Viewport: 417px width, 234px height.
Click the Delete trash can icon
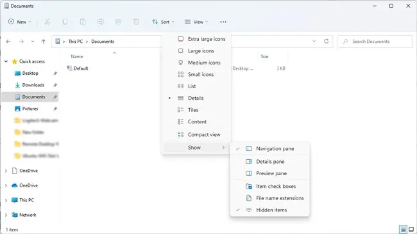pyautogui.click(x=136, y=22)
